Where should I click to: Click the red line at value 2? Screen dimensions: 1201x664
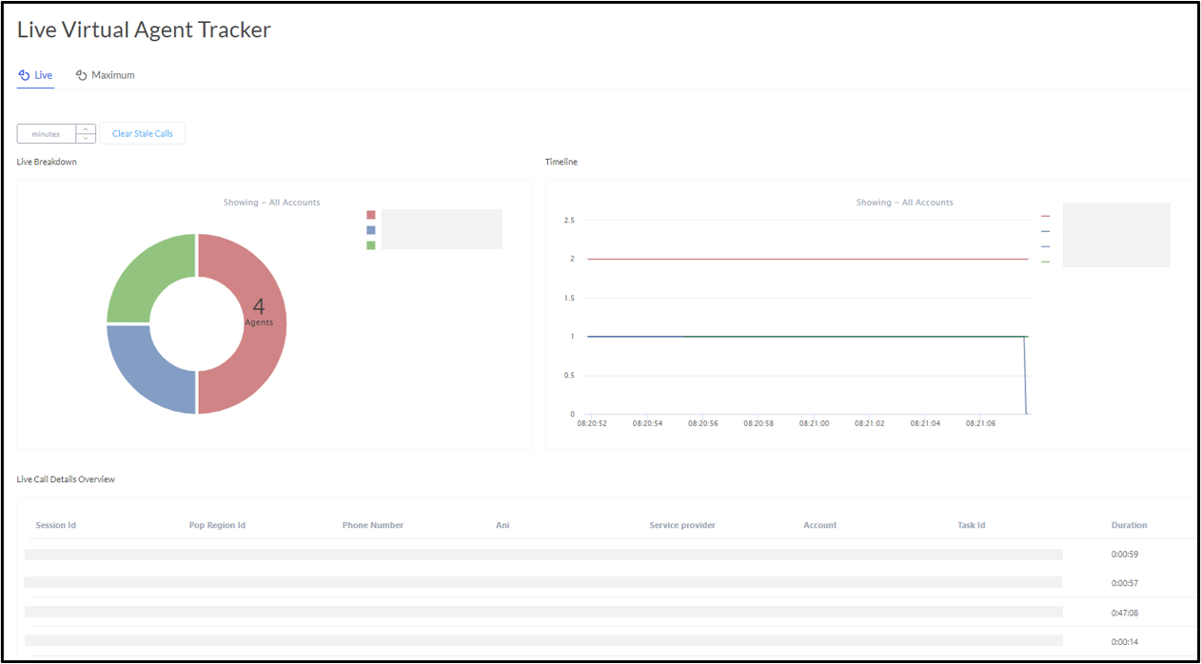point(808,259)
